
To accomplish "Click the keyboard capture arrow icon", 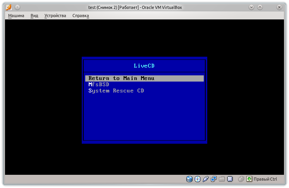I will 249,179.
